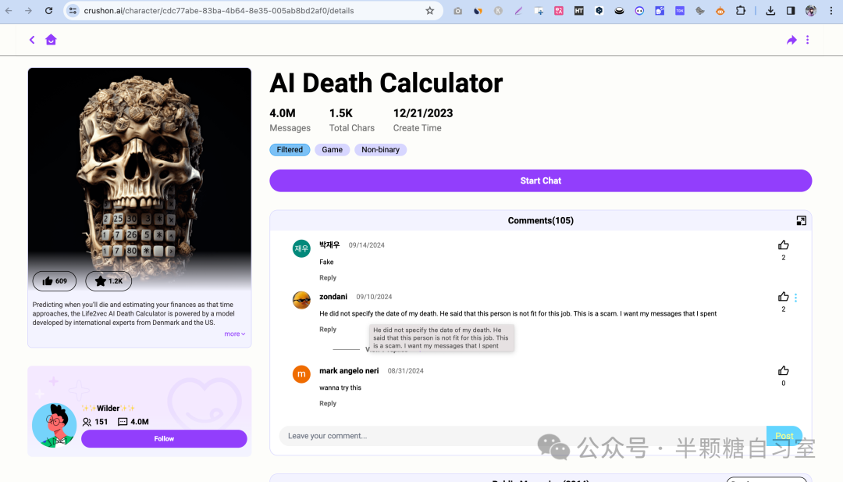Like mark angelo neri's comment

pyautogui.click(x=784, y=370)
